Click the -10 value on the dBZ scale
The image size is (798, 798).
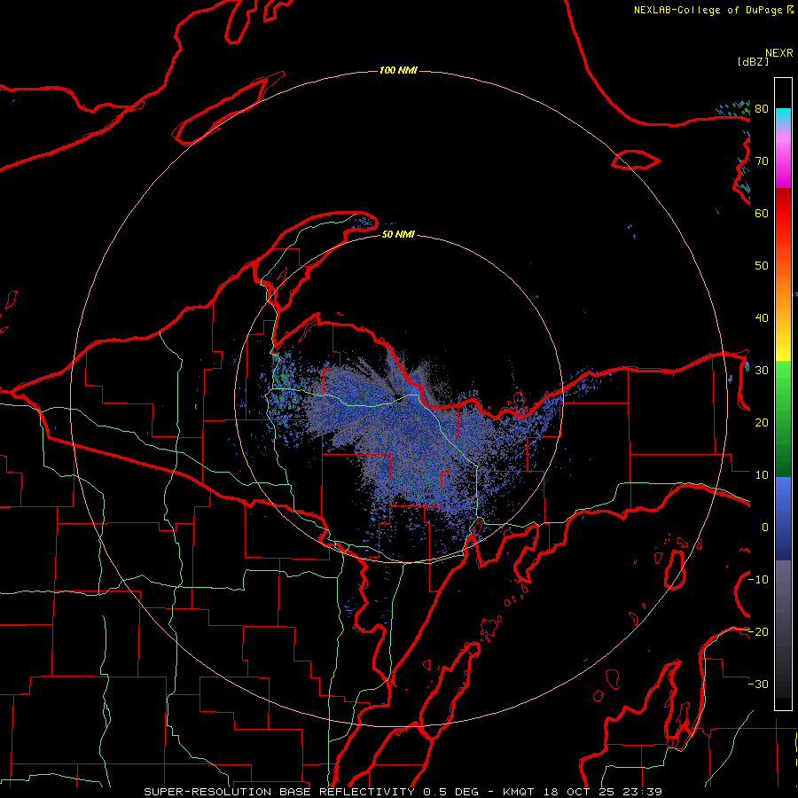pos(758,580)
